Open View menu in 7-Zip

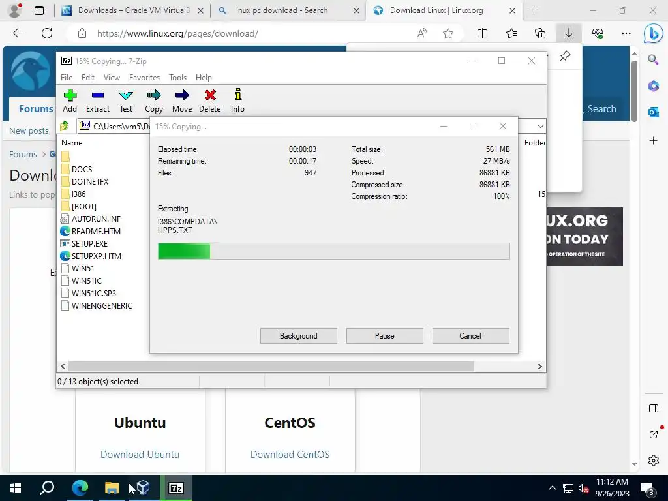112,78
